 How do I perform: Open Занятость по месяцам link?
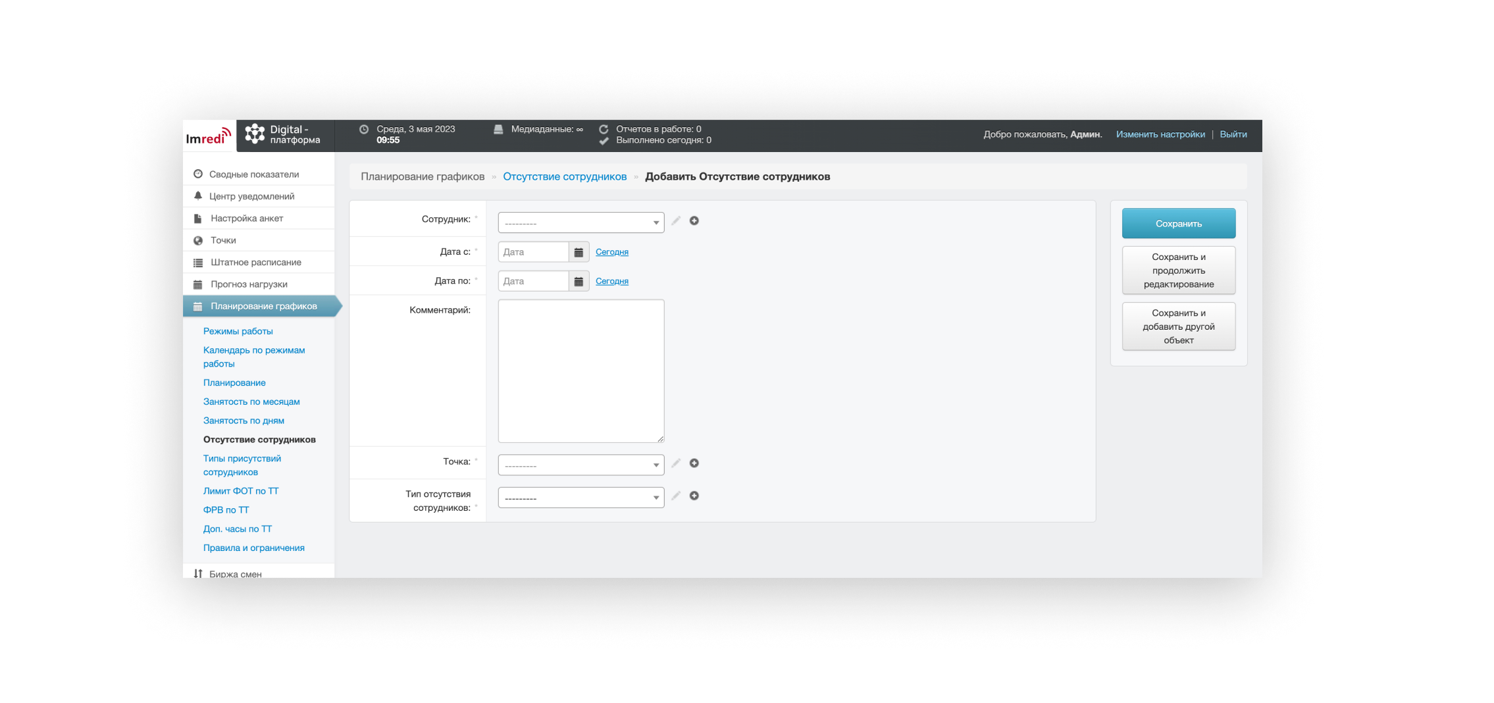coord(251,402)
